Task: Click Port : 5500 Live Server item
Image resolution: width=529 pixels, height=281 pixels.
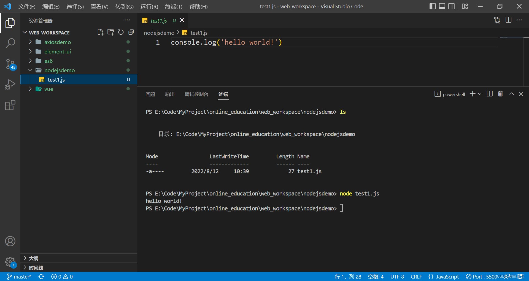Action: pos(481,277)
